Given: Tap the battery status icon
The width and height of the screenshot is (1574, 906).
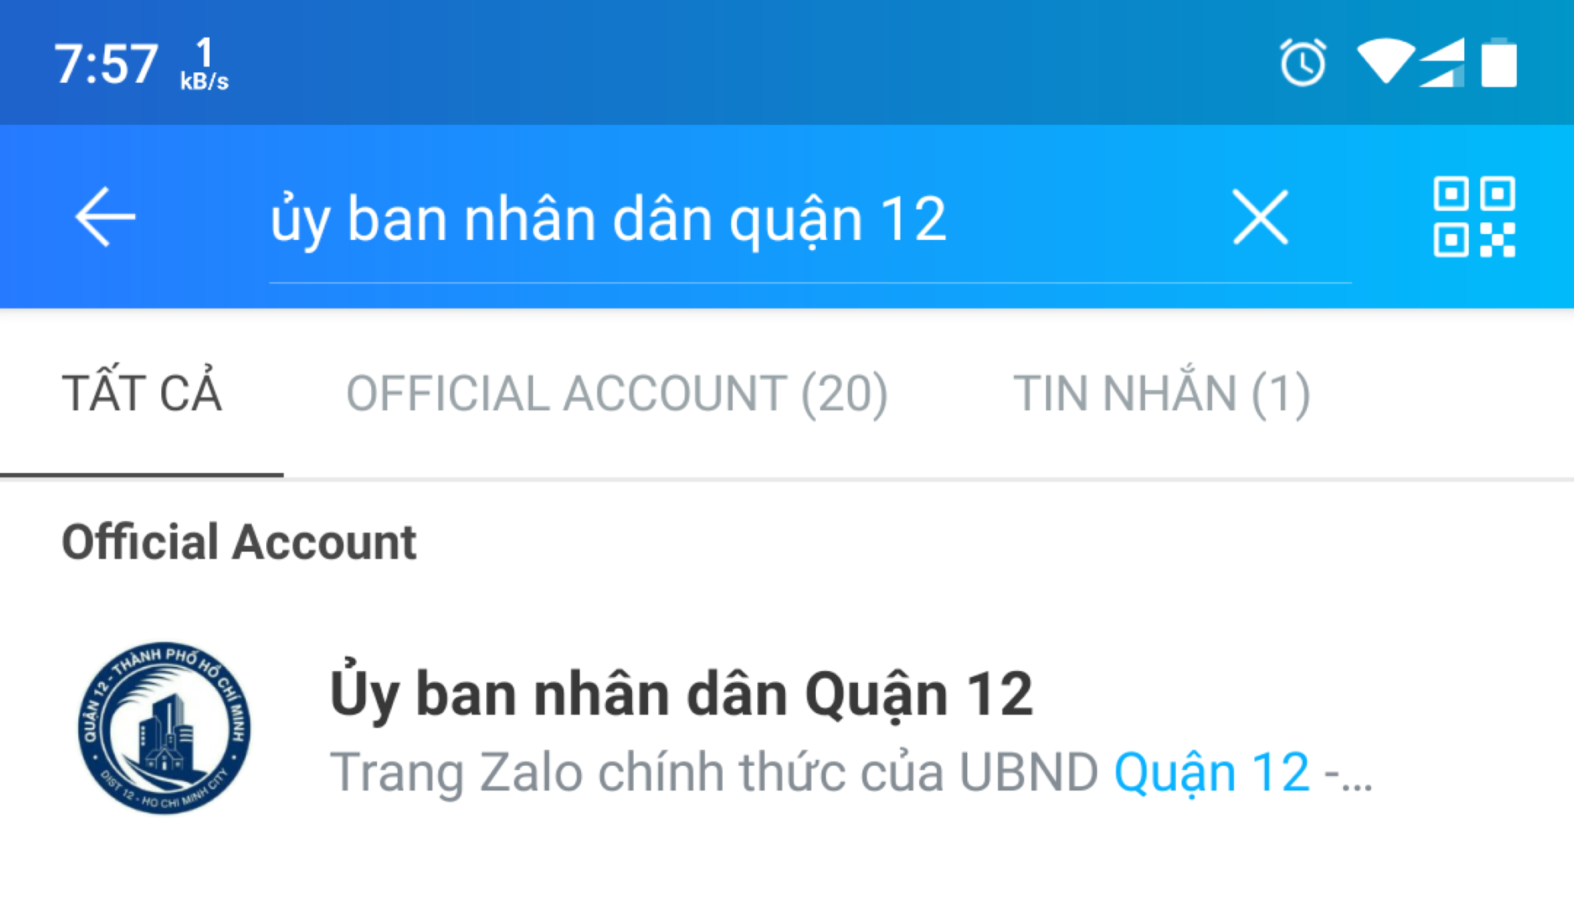Looking at the screenshot, I should tap(1499, 62).
